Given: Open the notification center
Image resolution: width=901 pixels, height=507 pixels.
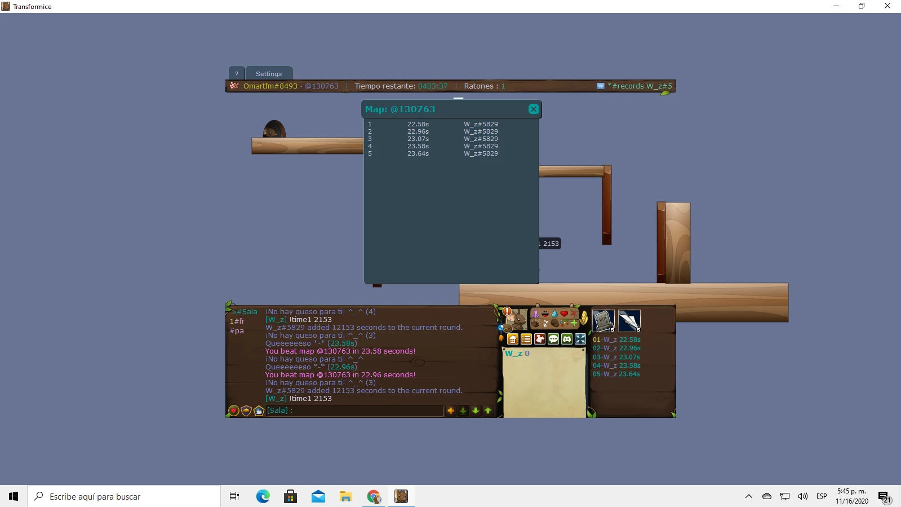Looking at the screenshot, I should click(x=884, y=497).
